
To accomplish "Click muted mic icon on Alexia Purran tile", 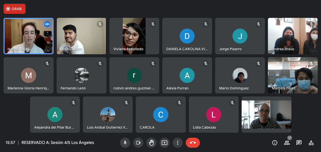I will point(206,64).
